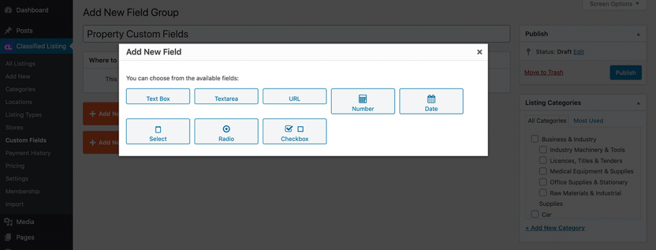The height and width of the screenshot is (250, 656).
Task: Check the Car category
Action: [x=535, y=214]
